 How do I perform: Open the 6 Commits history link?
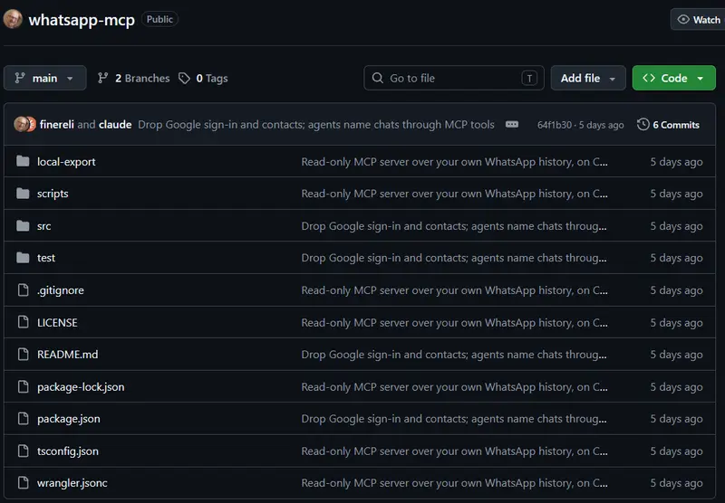(x=669, y=125)
